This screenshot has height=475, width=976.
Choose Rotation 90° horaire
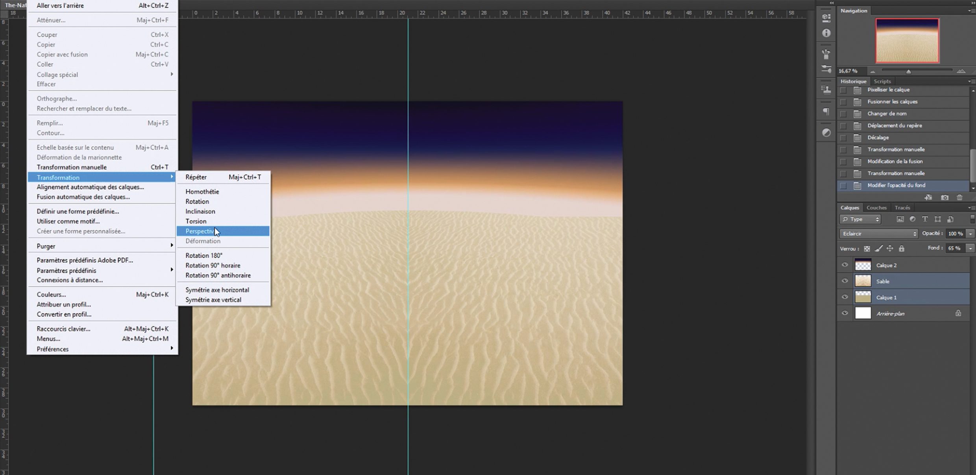(x=223, y=265)
